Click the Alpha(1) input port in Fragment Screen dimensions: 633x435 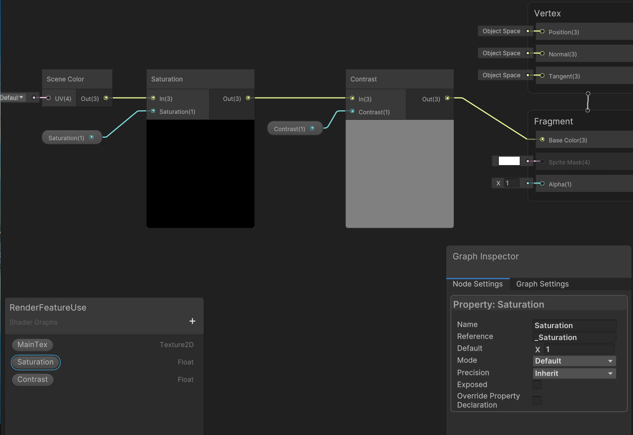click(x=542, y=184)
